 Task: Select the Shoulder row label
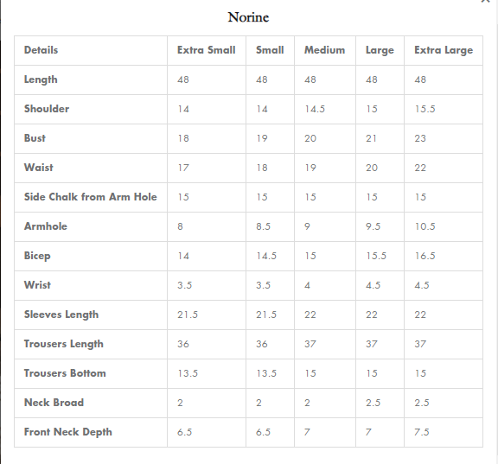pos(47,109)
